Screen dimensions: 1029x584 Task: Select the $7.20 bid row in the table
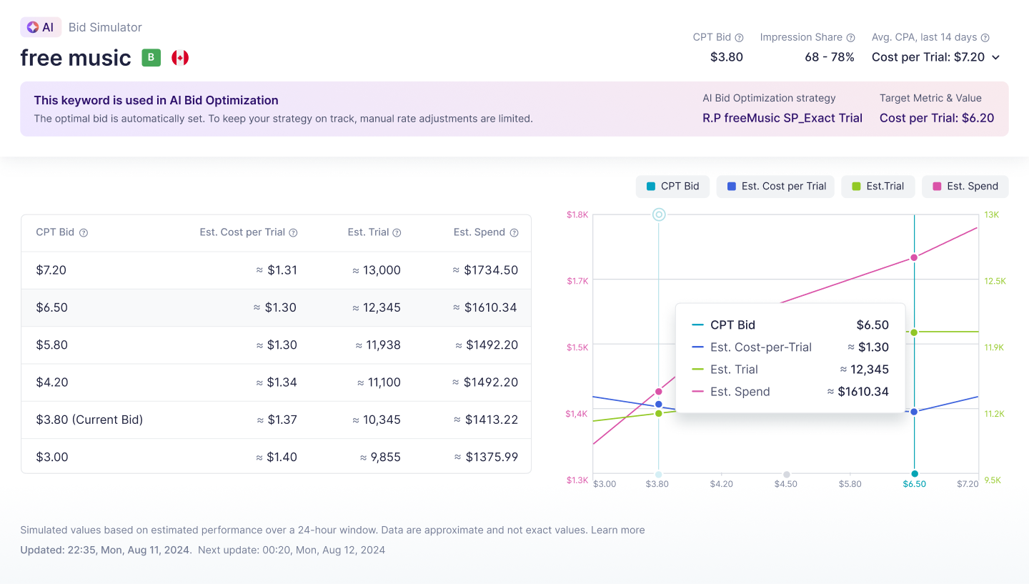(x=276, y=270)
